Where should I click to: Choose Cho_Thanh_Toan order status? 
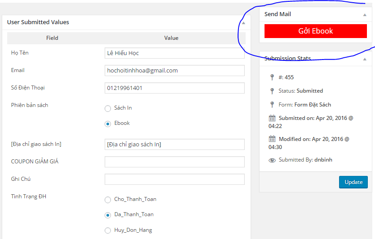(108, 200)
